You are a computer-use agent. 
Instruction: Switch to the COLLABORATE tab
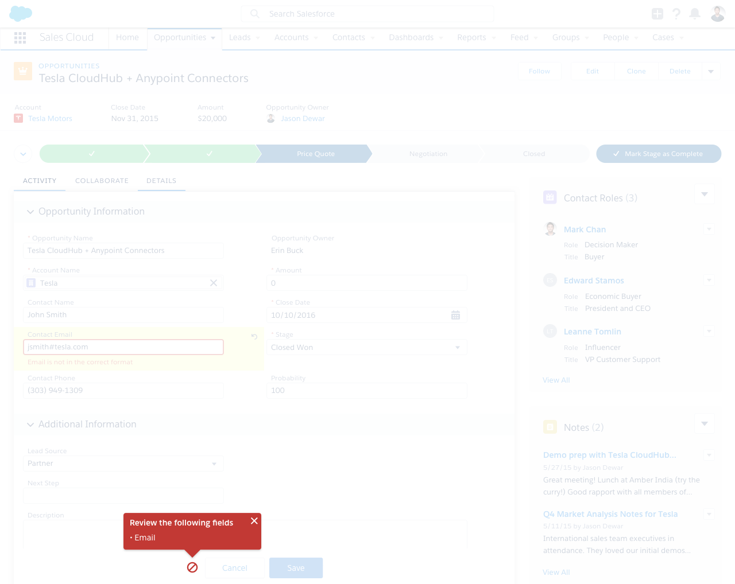[x=102, y=180]
